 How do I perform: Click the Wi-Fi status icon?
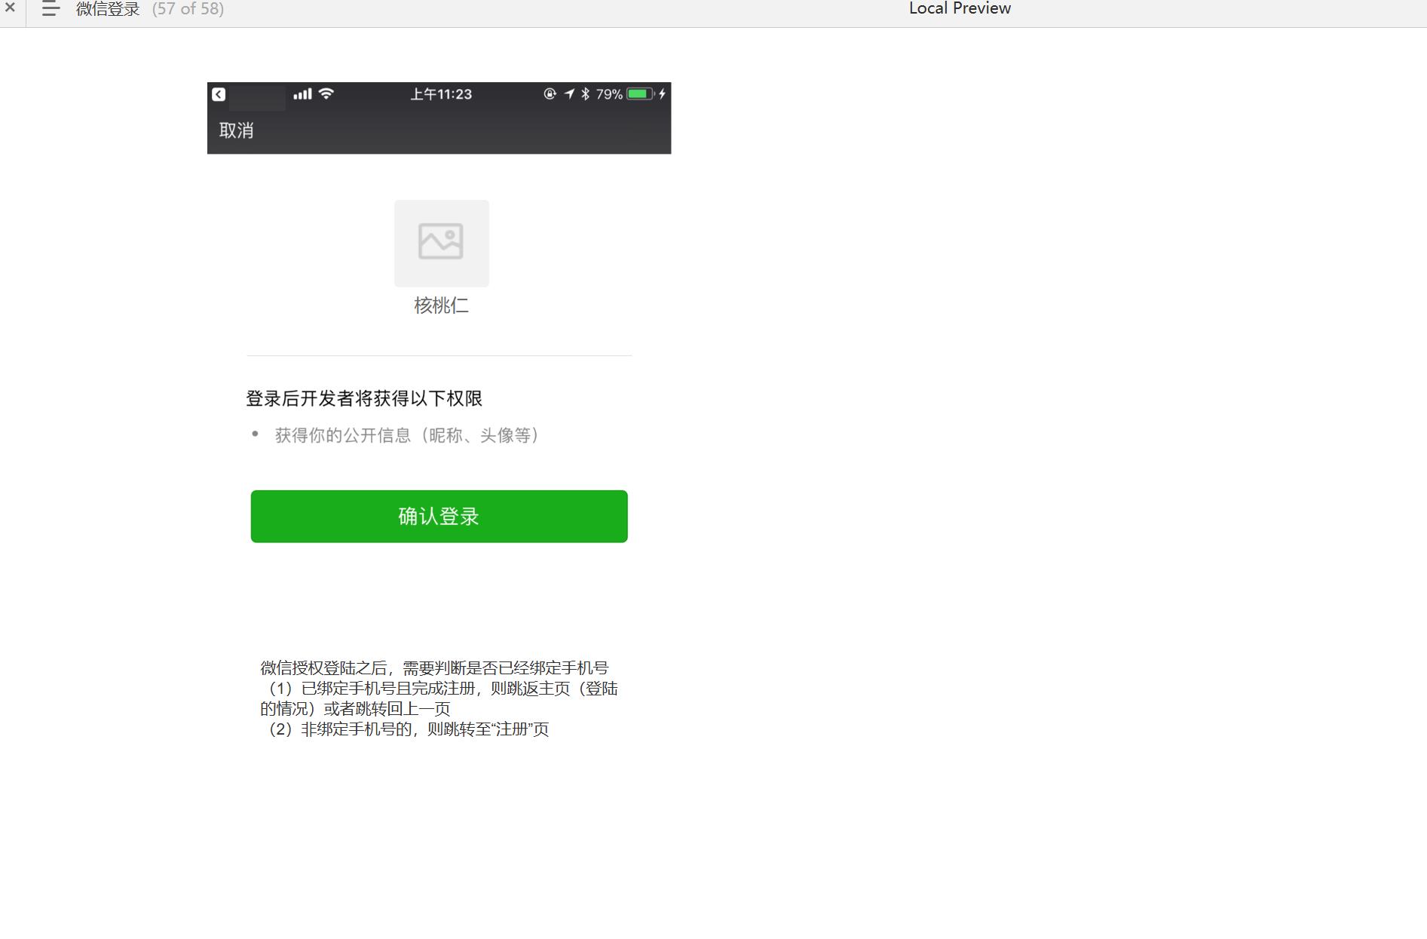326,94
